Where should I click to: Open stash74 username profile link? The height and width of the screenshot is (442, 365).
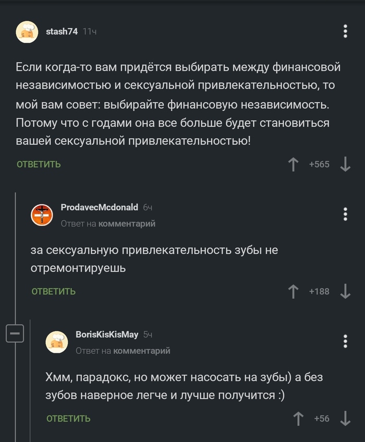click(62, 32)
